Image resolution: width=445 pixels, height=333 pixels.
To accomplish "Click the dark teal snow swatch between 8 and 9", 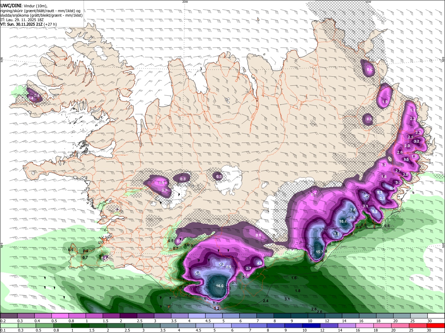I will (x=282, y=316).
